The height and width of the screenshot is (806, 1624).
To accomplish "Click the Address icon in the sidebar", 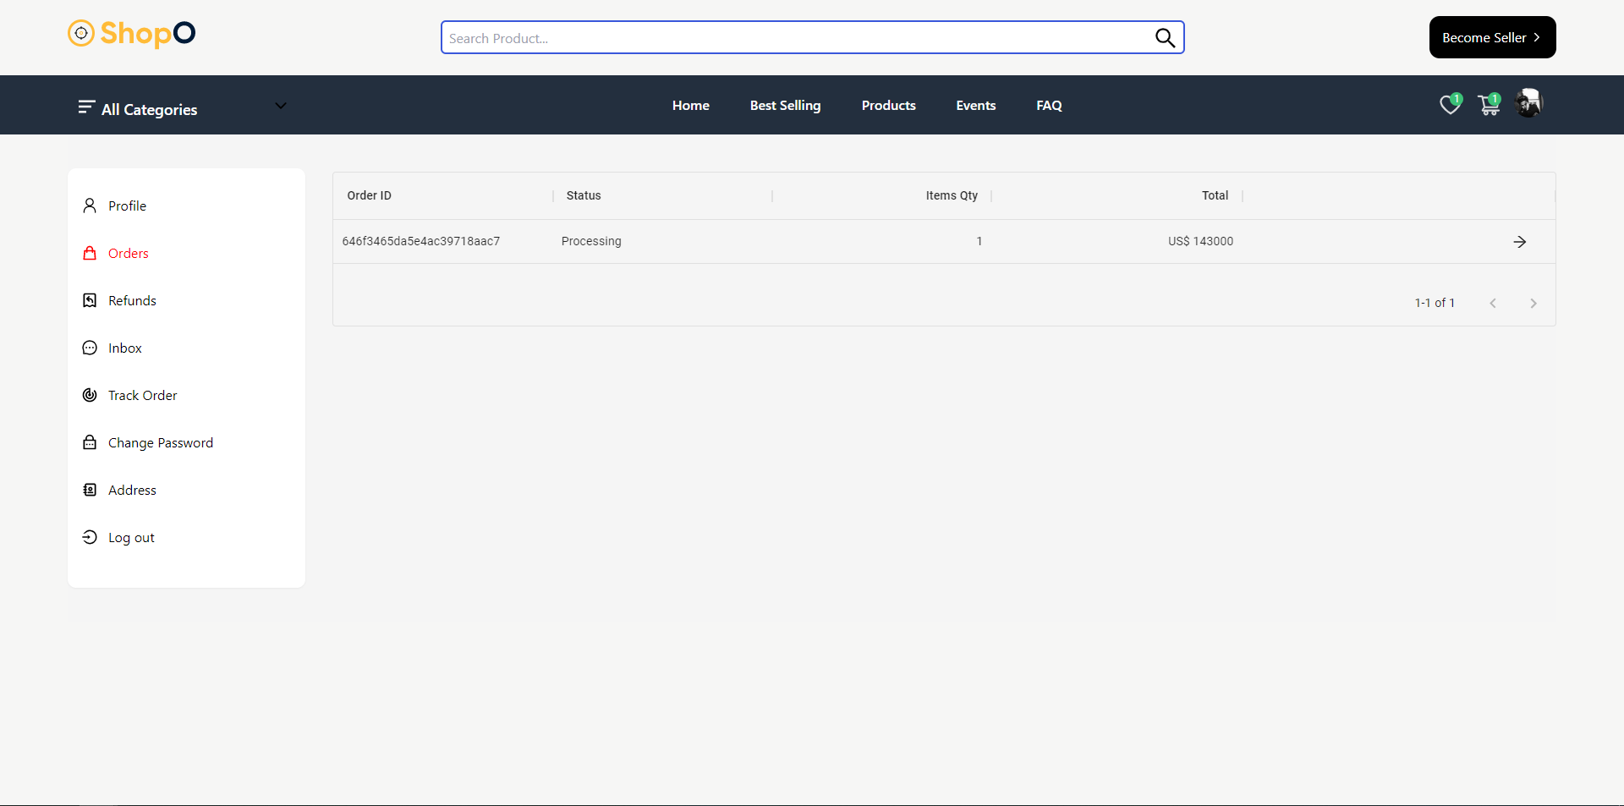I will point(90,490).
